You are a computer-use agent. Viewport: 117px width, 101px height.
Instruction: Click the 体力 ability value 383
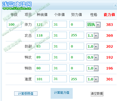point(109,25)
